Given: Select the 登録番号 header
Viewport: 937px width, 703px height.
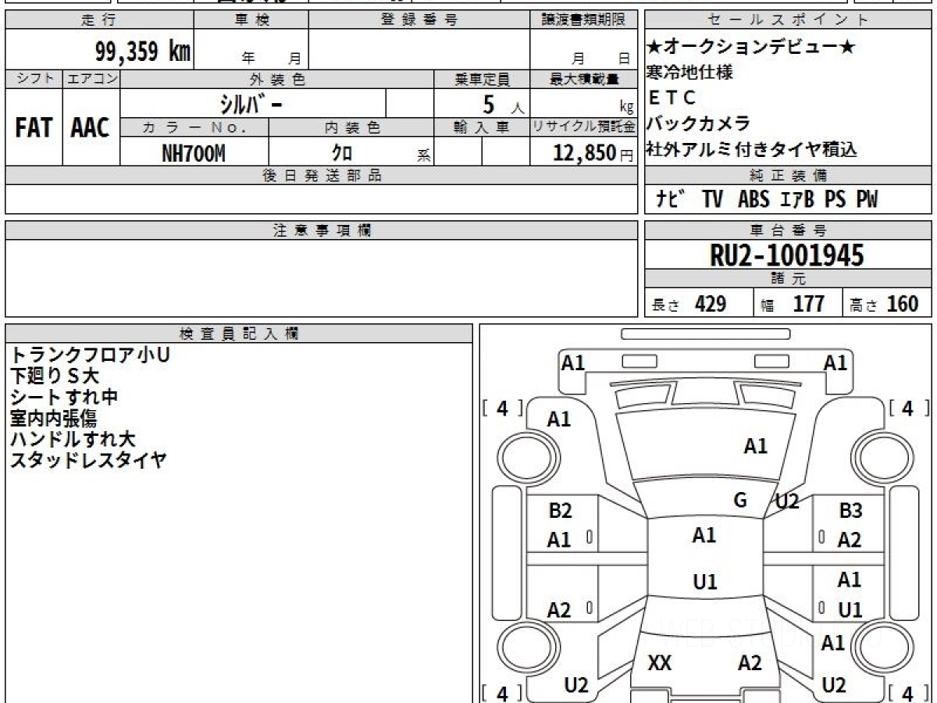Looking at the screenshot, I should pyautogui.click(x=419, y=20).
